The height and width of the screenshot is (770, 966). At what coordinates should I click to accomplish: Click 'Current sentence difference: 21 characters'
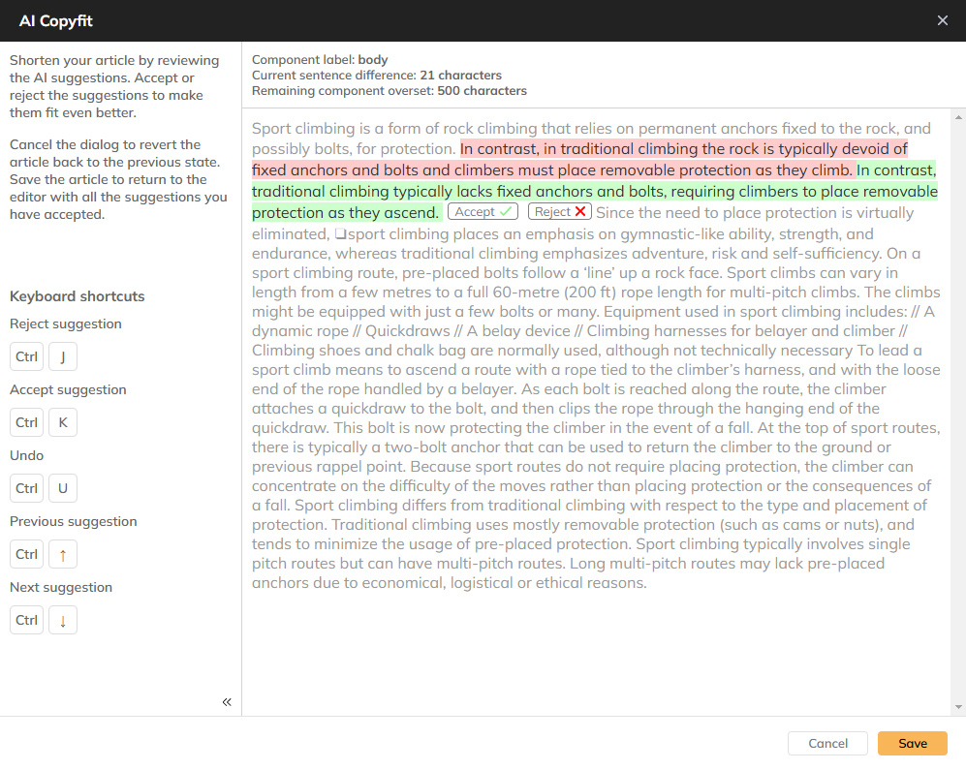coord(376,76)
